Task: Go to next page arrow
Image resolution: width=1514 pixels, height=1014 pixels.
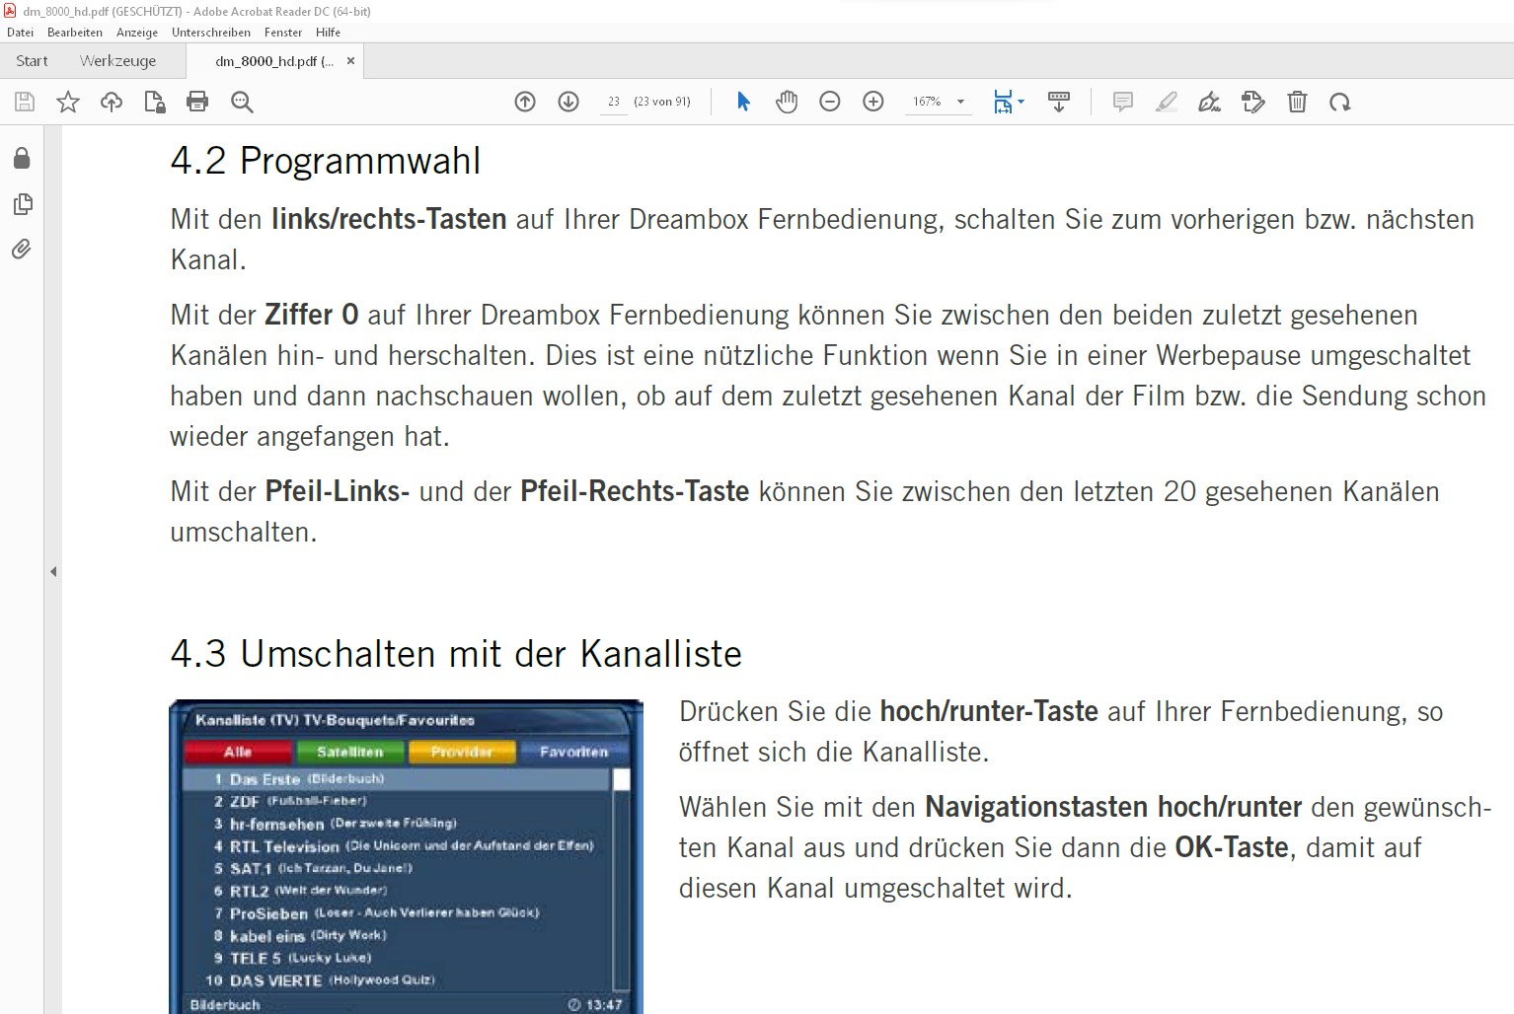Action: [x=568, y=102]
